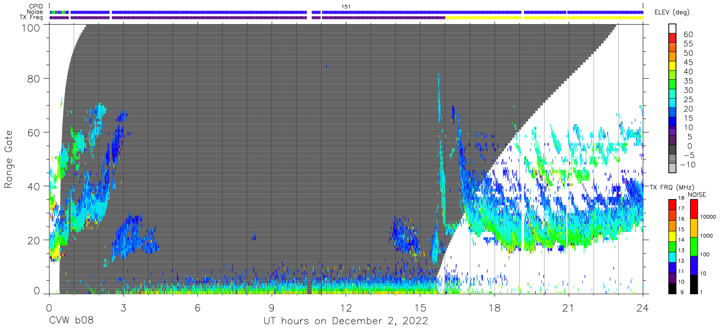Click the black segment of NOISE colorbar

point(693,284)
